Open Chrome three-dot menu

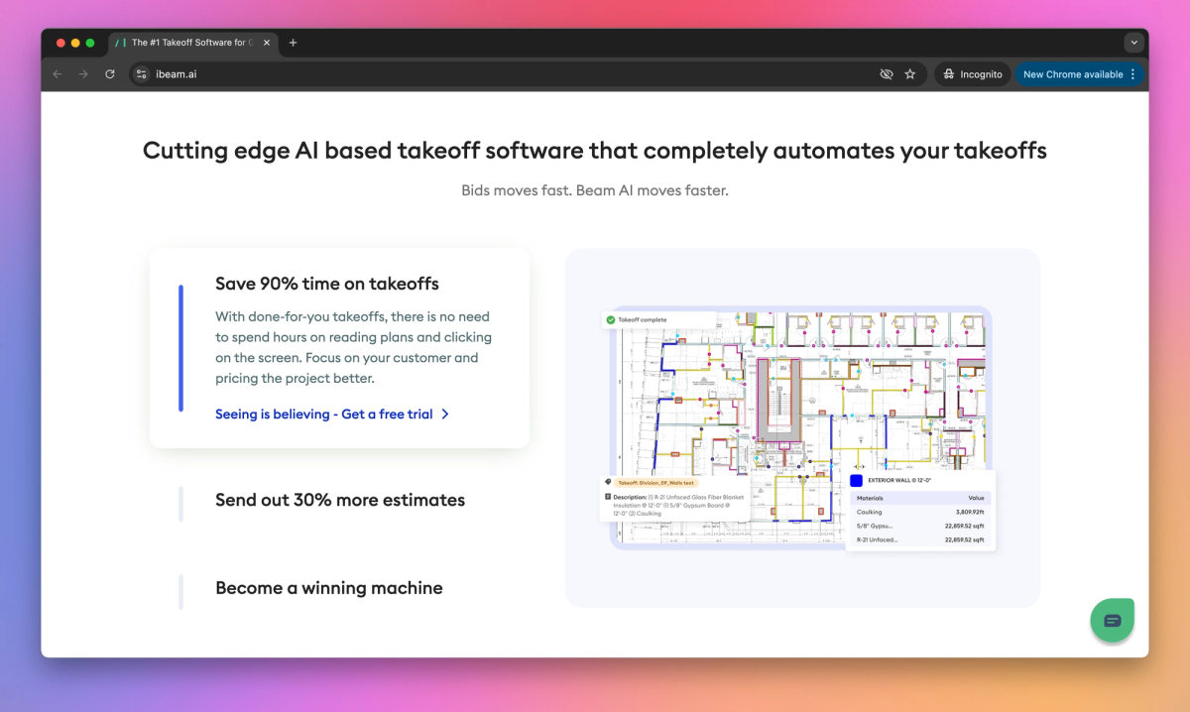1133,74
